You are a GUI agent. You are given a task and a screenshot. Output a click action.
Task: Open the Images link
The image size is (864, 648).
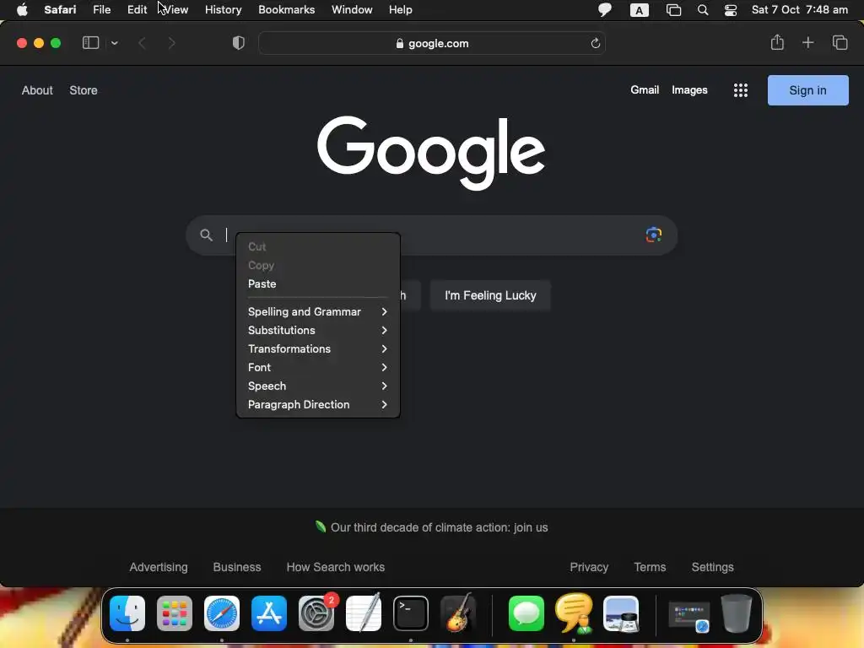click(689, 89)
